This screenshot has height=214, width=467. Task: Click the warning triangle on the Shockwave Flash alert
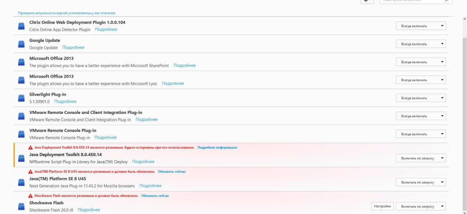31,196
